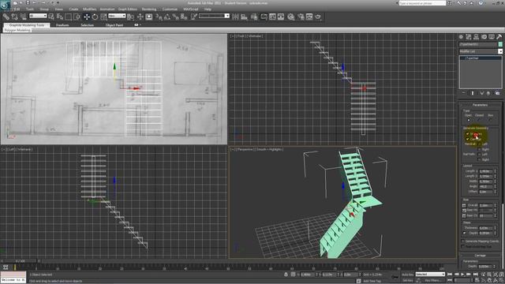
Task: Switch to the Object Paint ribbon tab
Action: pyautogui.click(x=114, y=24)
